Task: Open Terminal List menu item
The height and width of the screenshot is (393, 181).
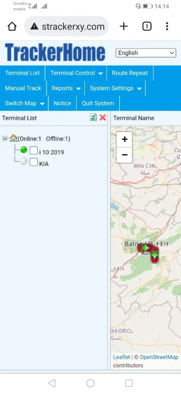Action: (22, 73)
